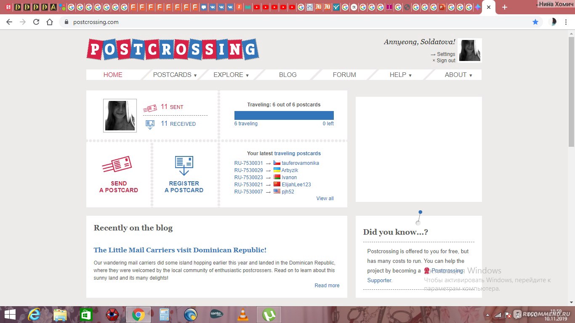
Task: Open the tauferovamonika user profile
Action: click(x=300, y=163)
